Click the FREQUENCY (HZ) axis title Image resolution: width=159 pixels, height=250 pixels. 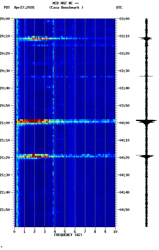pos(68,235)
